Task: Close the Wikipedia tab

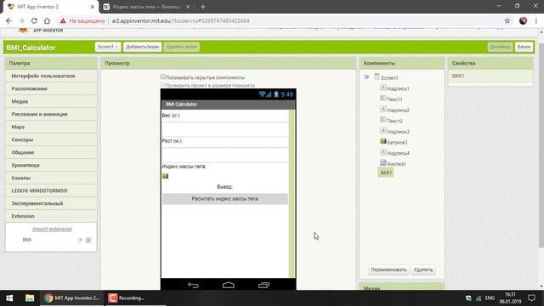Action: click(188, 7)
